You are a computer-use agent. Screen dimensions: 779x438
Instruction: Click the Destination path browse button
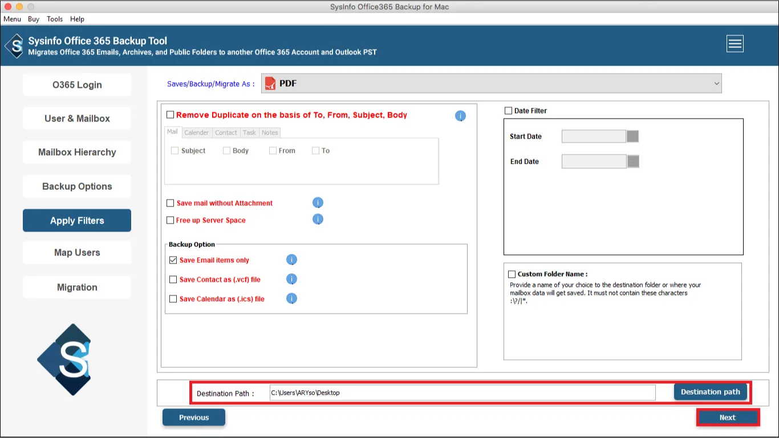(710, 392)
